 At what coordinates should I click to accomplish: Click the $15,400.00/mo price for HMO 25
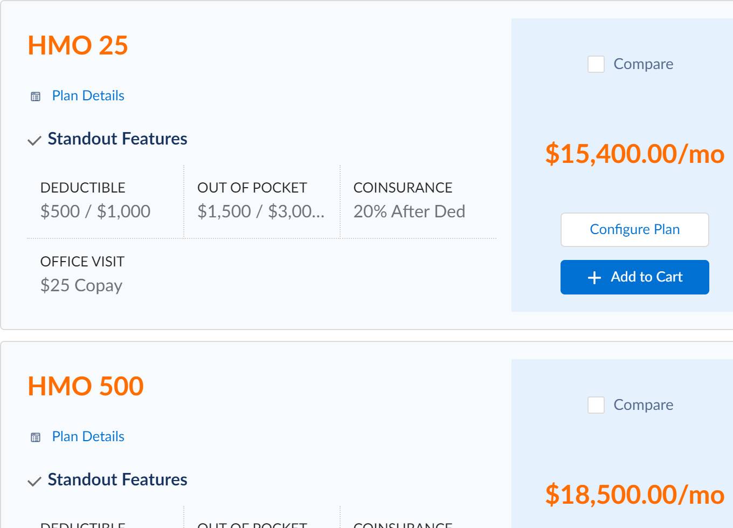(x=635, y=155)
